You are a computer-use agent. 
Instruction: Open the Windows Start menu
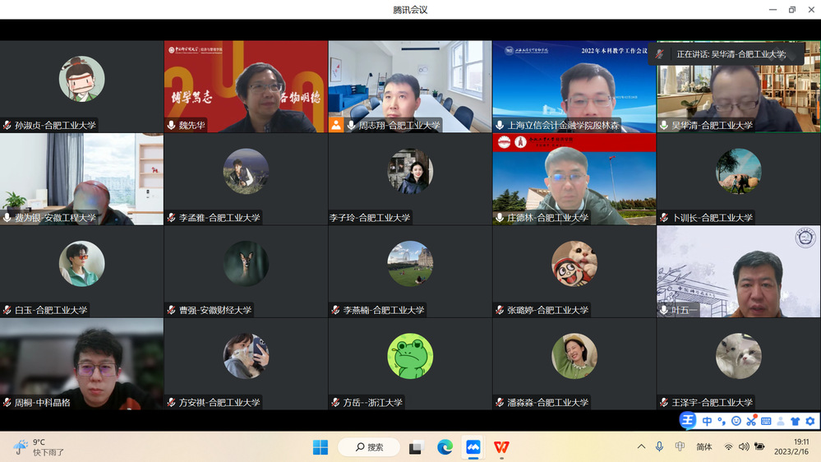point(321,447)
